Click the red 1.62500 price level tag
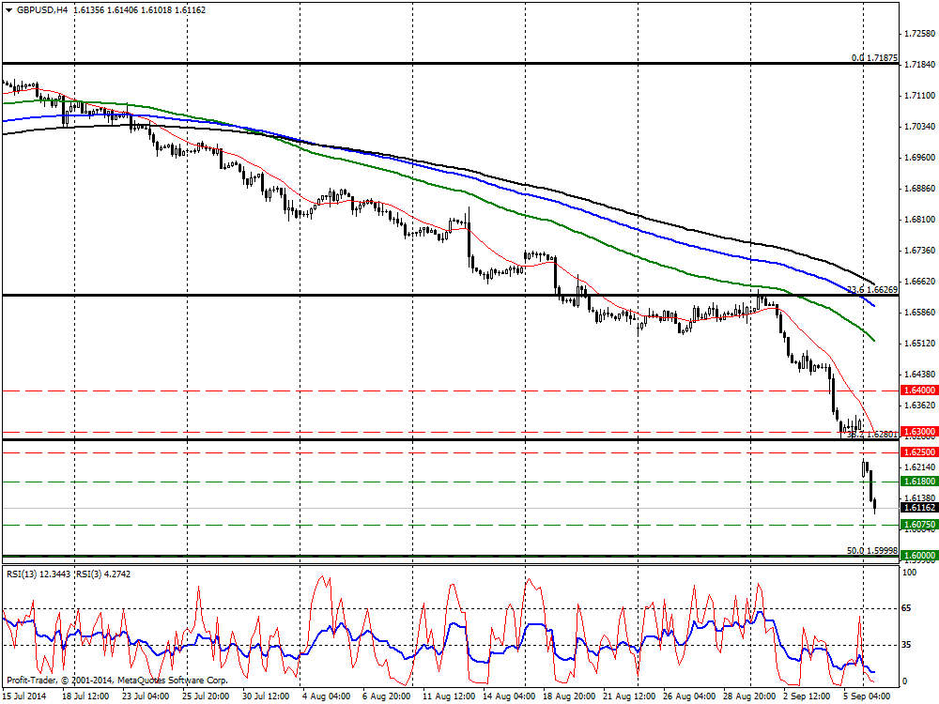Screen dimensions: 939x704 click(917, 452)
